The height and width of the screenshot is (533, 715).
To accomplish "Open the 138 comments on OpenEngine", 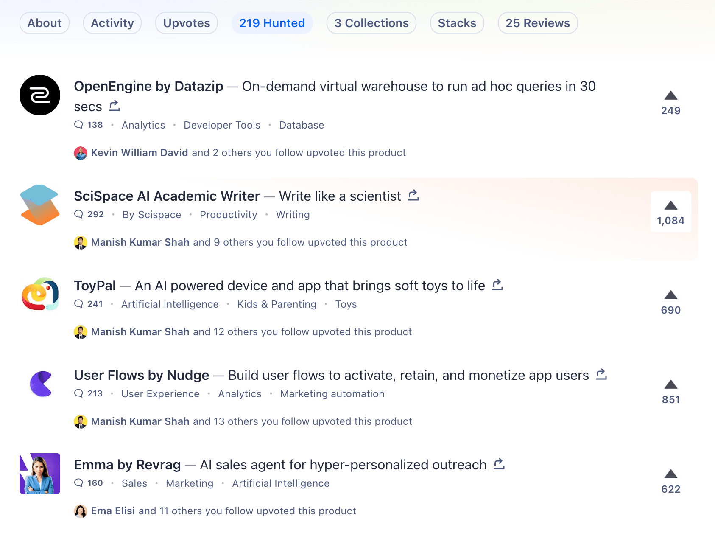I will point(89,125).
